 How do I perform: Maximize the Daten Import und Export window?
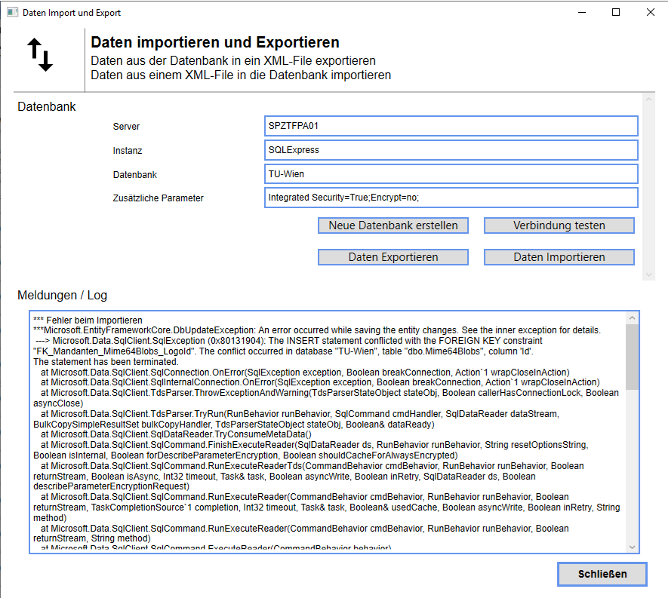click(x=616, y=13)
